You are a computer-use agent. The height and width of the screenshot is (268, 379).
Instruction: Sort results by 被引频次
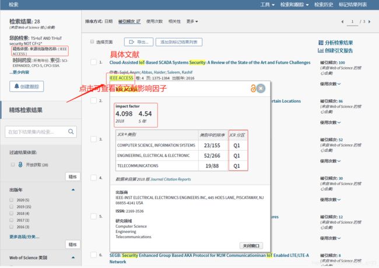pyautogui.click(x=129, y=22)
